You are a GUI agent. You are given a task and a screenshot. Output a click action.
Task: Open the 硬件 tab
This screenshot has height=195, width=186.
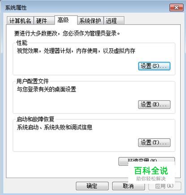(x=44, y=21)
